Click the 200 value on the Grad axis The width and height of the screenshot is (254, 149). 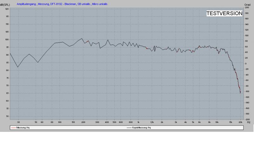pos(247,8)
